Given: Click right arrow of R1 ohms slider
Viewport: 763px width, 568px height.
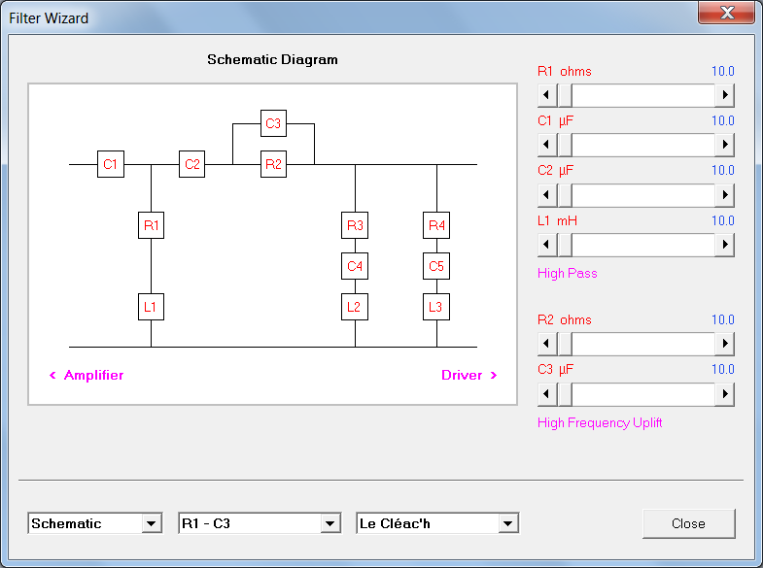Looking at the screenshot, I should pos(724,95).
